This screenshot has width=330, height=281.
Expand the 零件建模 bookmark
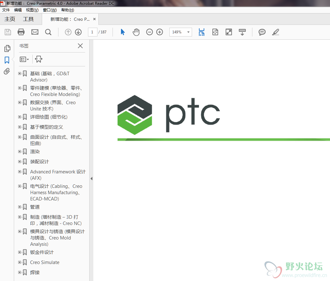19,88
